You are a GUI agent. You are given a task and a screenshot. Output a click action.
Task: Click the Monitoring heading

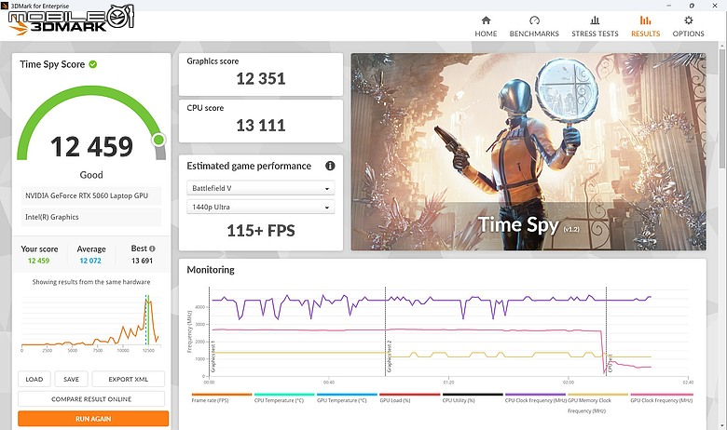pos(211,270)
